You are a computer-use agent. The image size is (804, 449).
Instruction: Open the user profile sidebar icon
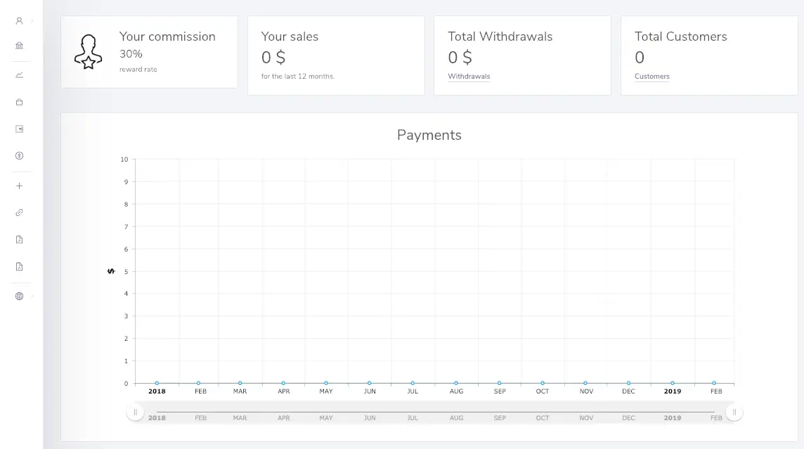coord(19,21)
